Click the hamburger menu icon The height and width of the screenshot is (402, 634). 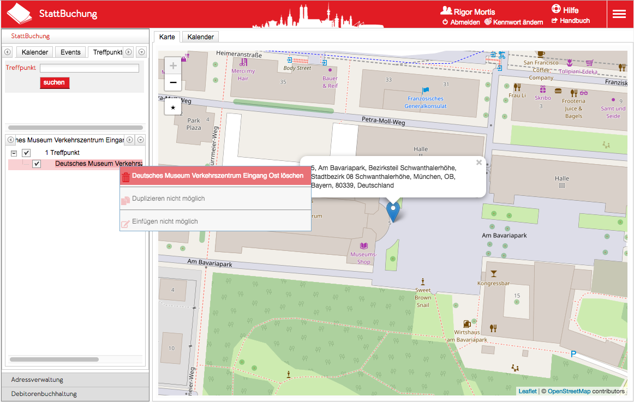pos(619,14)
